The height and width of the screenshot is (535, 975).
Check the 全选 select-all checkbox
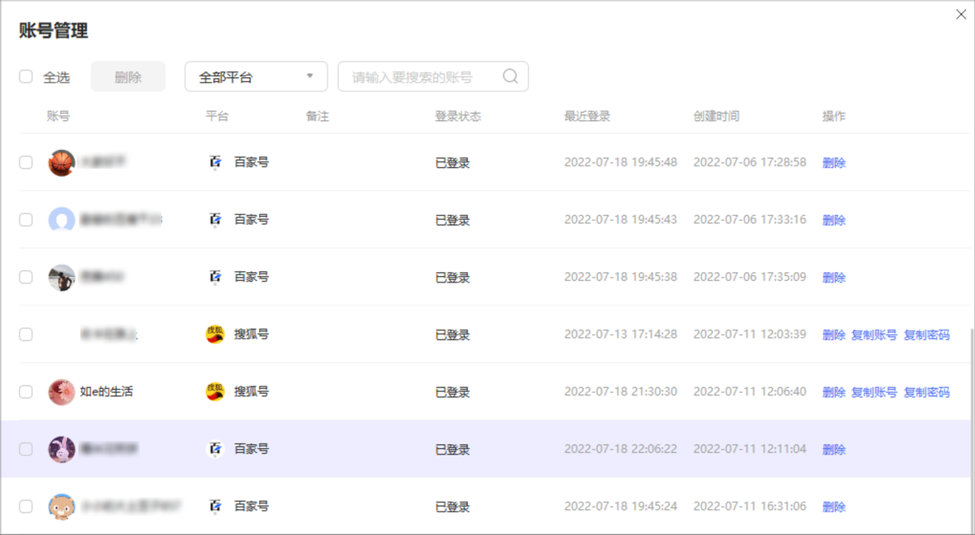(26, 76)
